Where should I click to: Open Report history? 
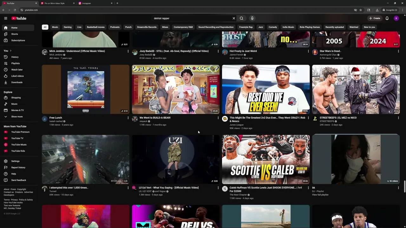[x=18, y=168]
